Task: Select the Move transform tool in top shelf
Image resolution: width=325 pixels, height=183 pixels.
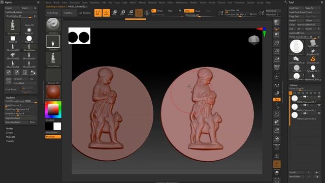Action: click(x=114, y=13)
